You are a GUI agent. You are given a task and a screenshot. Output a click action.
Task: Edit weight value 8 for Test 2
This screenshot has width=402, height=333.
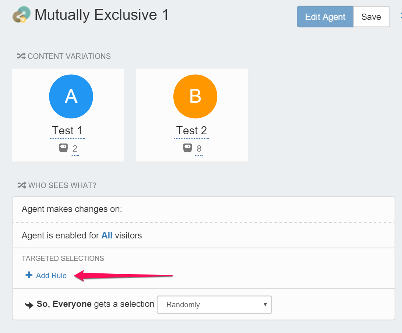[199, 149]
